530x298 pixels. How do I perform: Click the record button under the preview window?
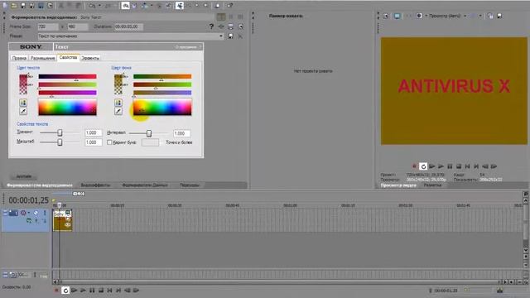point(414,166)
